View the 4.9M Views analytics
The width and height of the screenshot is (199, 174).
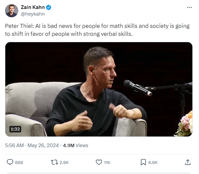coord(76,145)
